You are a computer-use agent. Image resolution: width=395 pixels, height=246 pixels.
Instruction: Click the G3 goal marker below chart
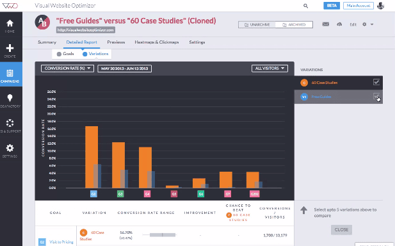(x=120, y=194)
